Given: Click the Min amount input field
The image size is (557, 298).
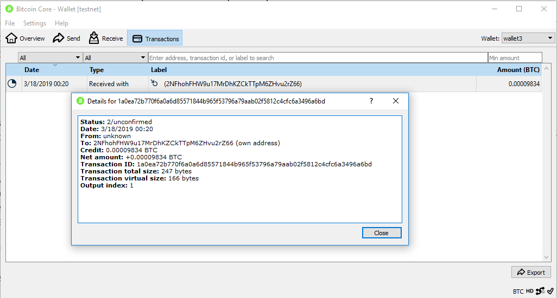Looking at the screenshot, I should coord(515,58).
